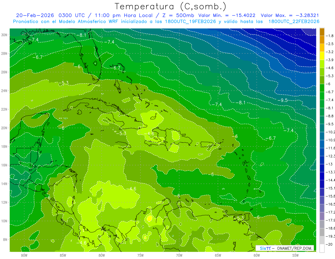Click the 65W longitude label
Screen dimensions: 335x259
pos(218,255)
